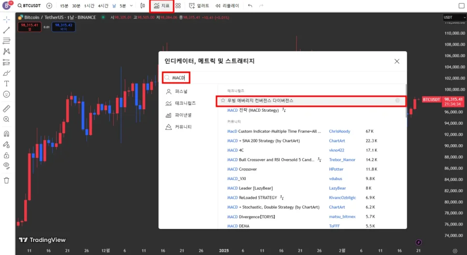Screen dimensions: 467x255
Task: Select the ruler measure tool
Action: 7,108
